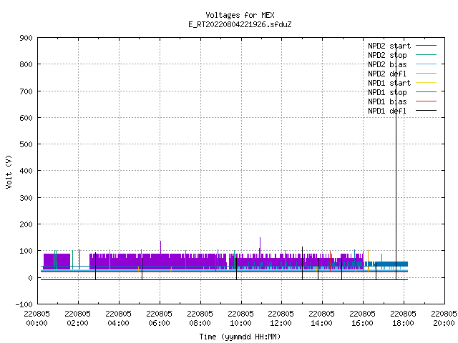Click the 220805 16:00 time tick label
458x343 pixels.
[x=363, y=319]
